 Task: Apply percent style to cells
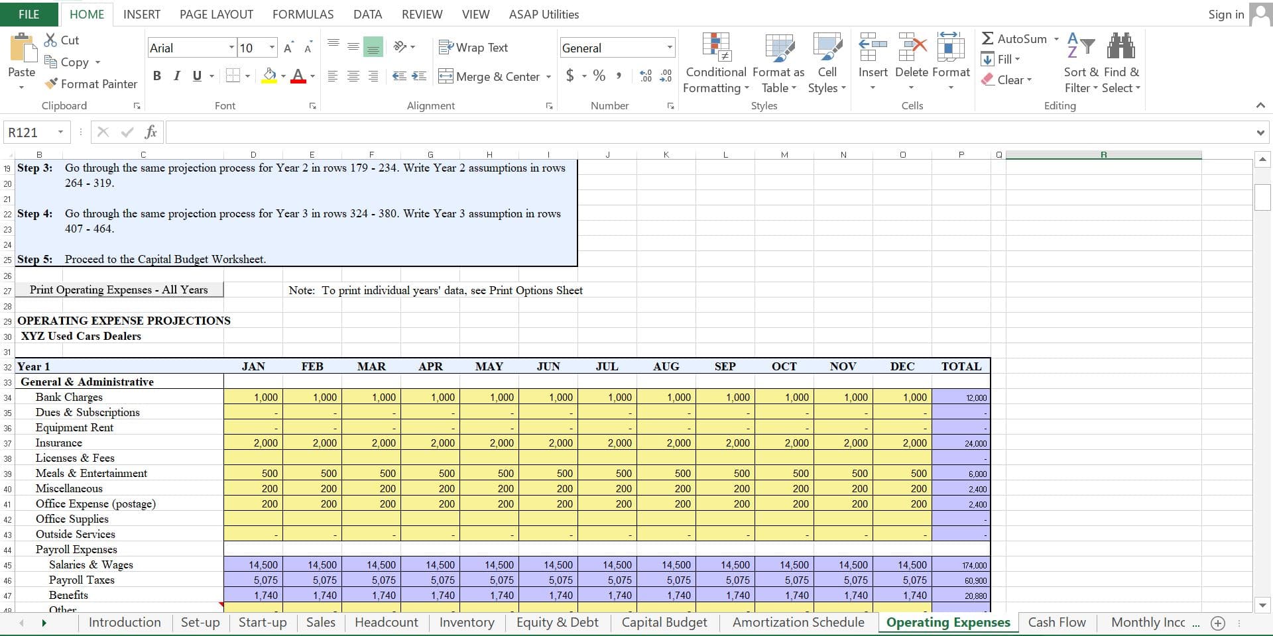click(599, 76)
